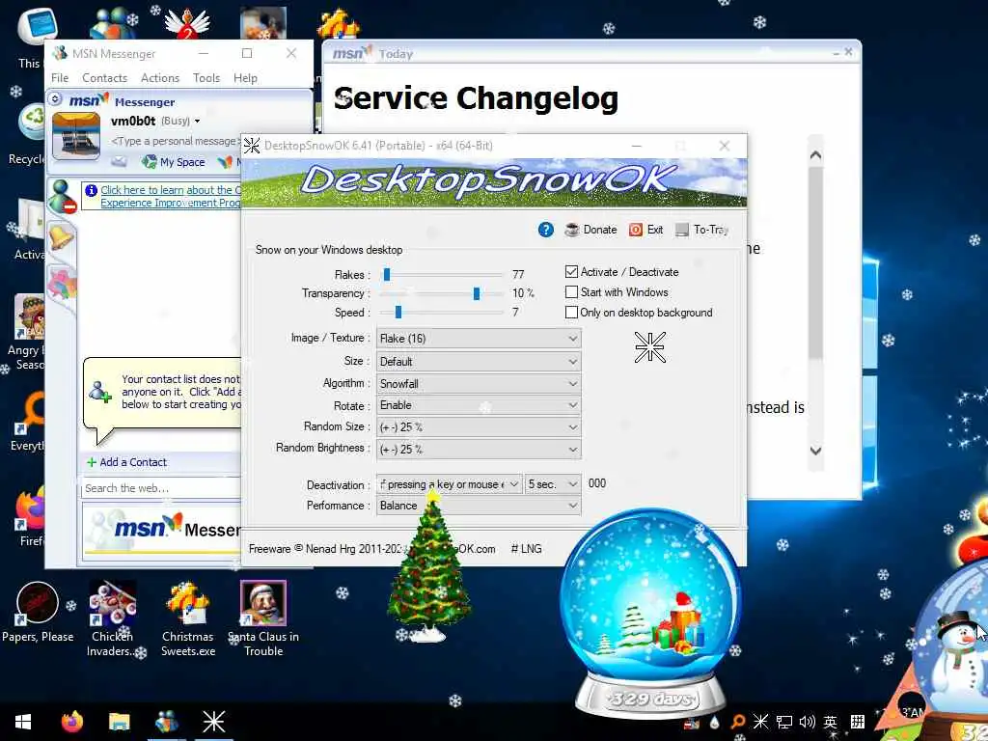The image size is (988, 741).
Task: Select the contacts tab icon in Messenger sidebar
Action: (62, 197)
